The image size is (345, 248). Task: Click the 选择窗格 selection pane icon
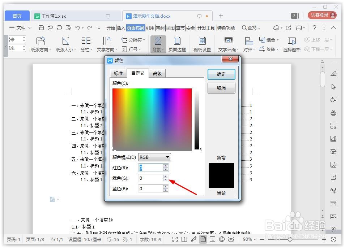point(291,44)
